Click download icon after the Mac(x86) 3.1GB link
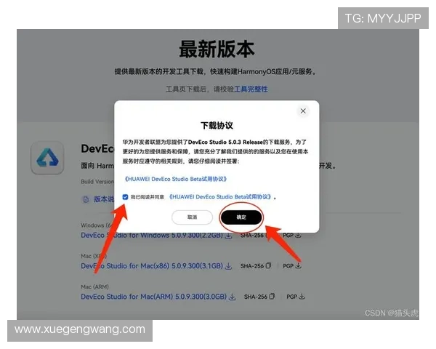Screen dimensions: 436x349 [229, 266]
